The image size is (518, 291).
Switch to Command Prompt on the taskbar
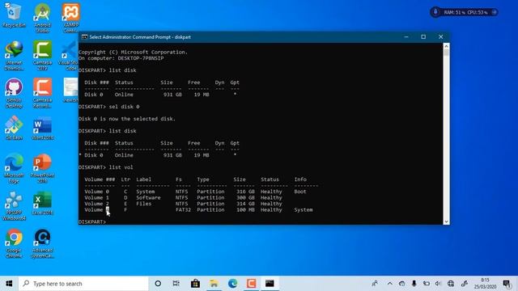[270, 284]
